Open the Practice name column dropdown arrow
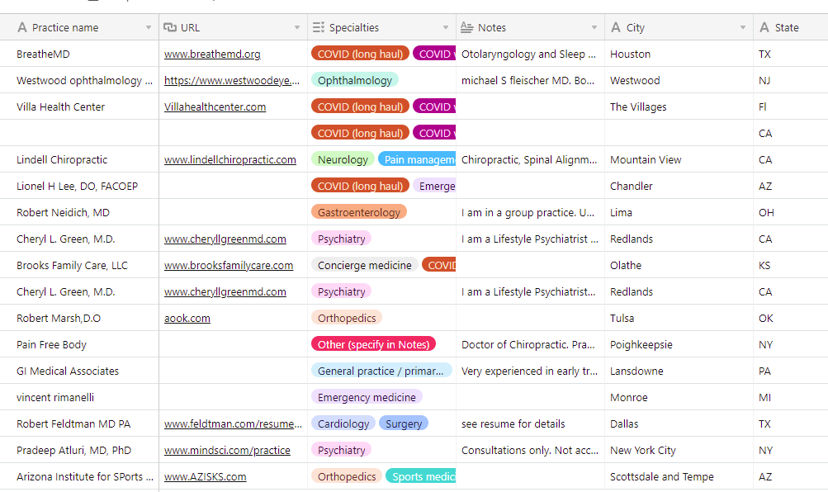 tap(149, 27)
